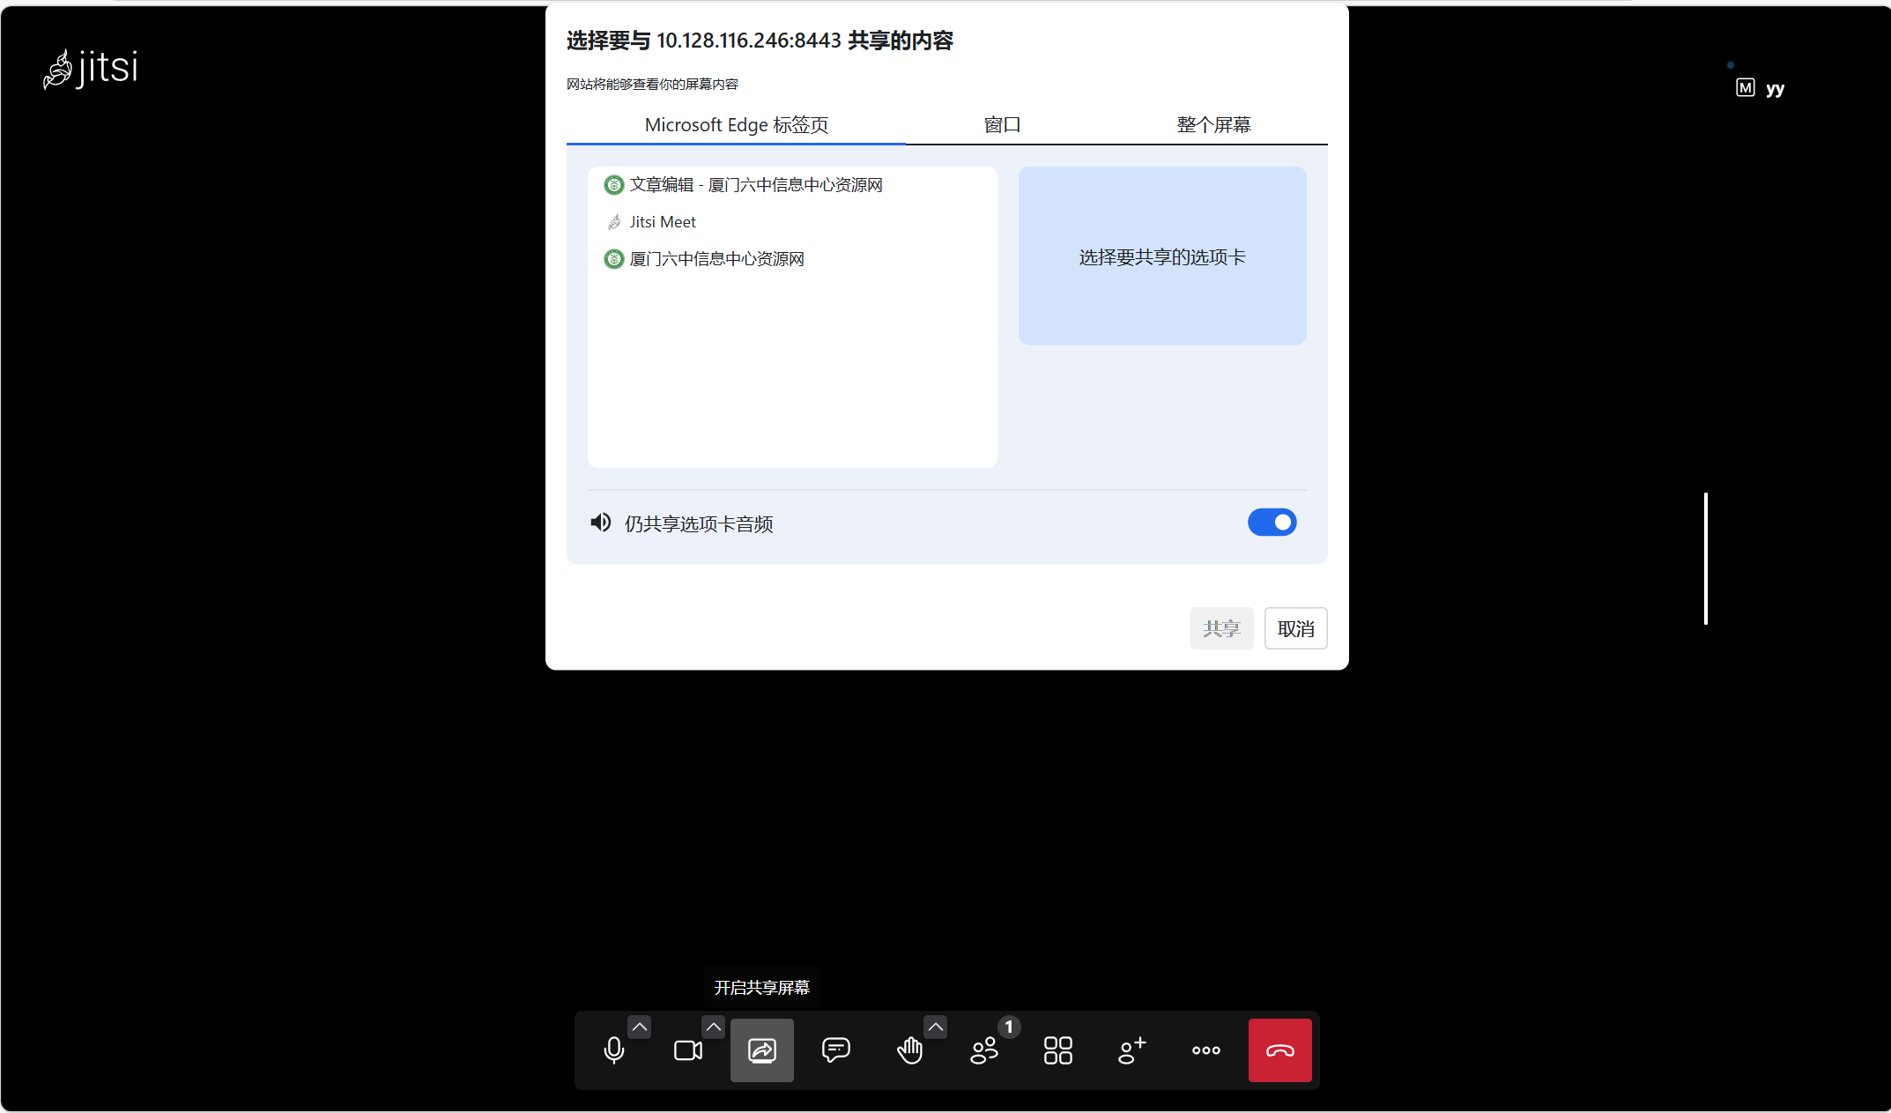The width and height of the screenshot is (1891, 1113).
Task: Invite people with add-user icon
Action: click(1131, 1050)
